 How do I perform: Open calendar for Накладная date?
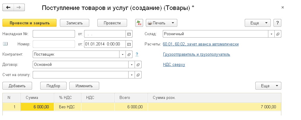129,34
